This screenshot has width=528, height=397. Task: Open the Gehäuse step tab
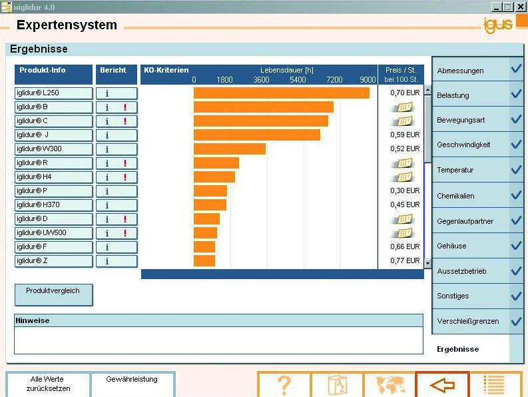(477, 246)
